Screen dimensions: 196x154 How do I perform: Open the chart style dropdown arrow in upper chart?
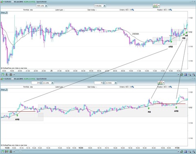[159, 6]
